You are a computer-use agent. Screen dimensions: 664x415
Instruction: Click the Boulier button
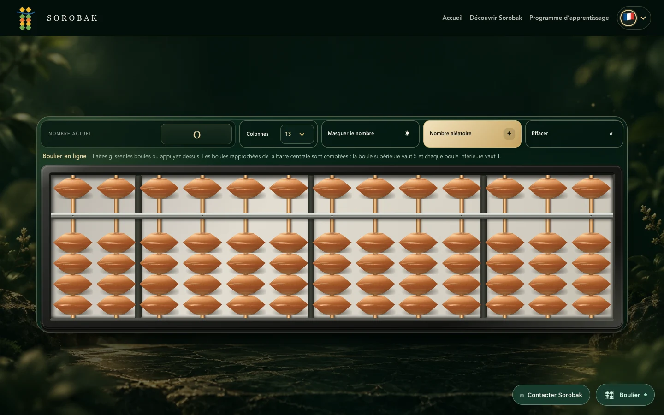(x=625, y=395)
